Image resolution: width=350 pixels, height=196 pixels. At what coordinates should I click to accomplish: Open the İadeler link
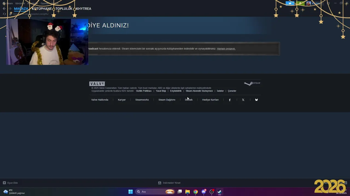pos(220,91)
